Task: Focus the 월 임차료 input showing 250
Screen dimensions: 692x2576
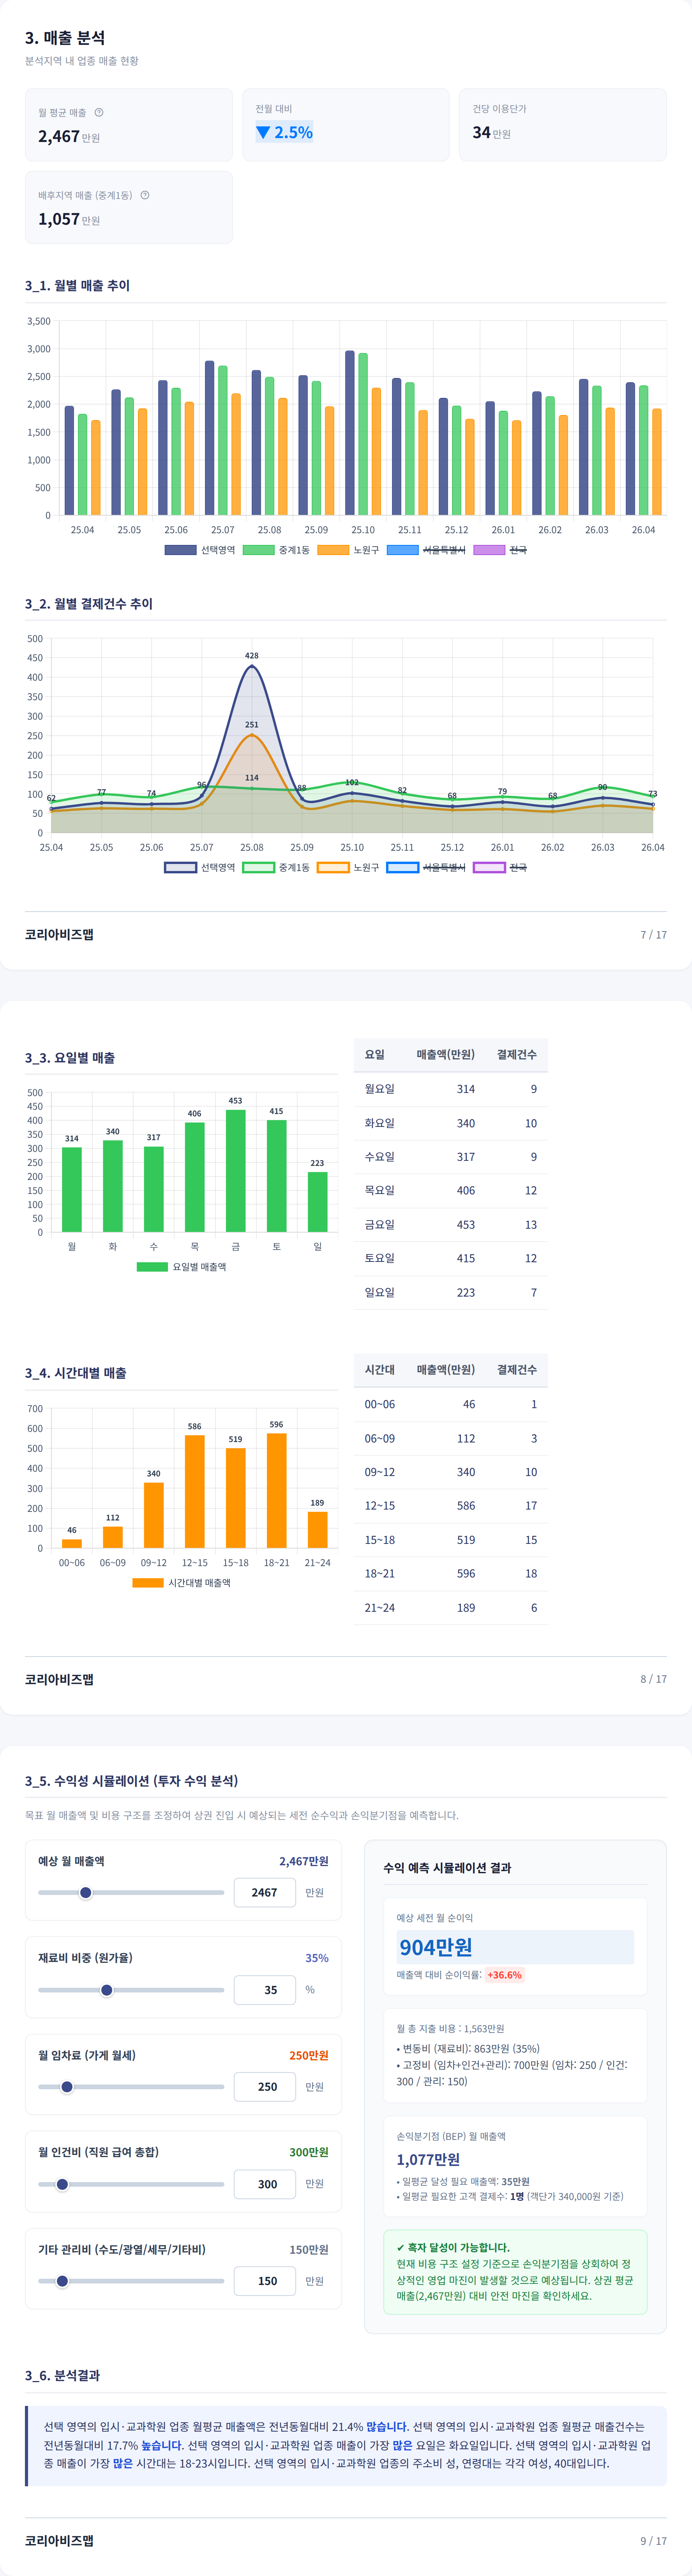Action: click(x=265, y=2086)
